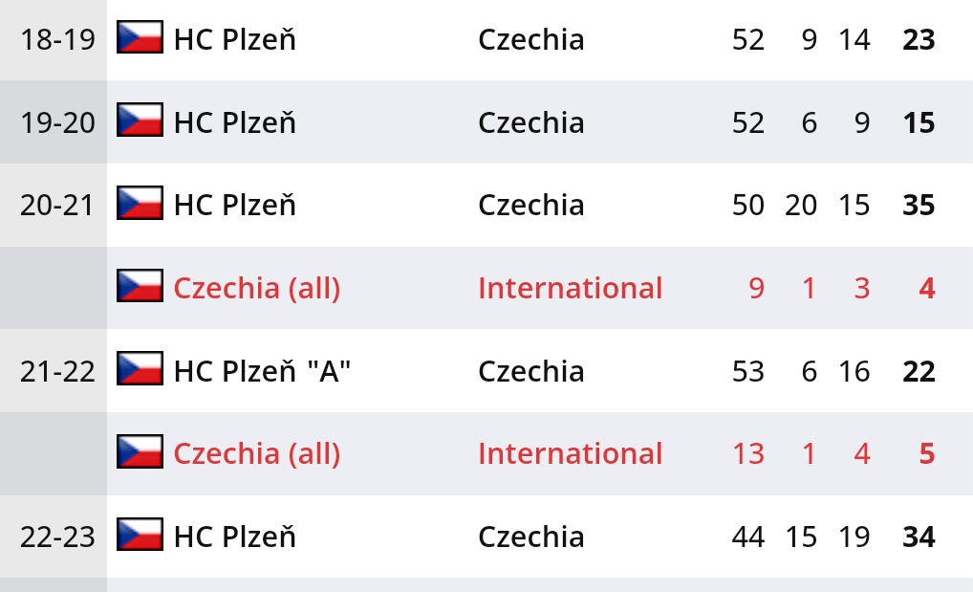The width and height of the screenshot is (973, 592).
Task: Click the Czechia league link in the 20-21 row
Action: [530, 205]
